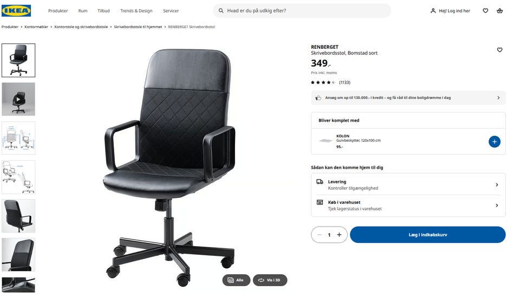Open the Produkter menu

coord(58,11)
